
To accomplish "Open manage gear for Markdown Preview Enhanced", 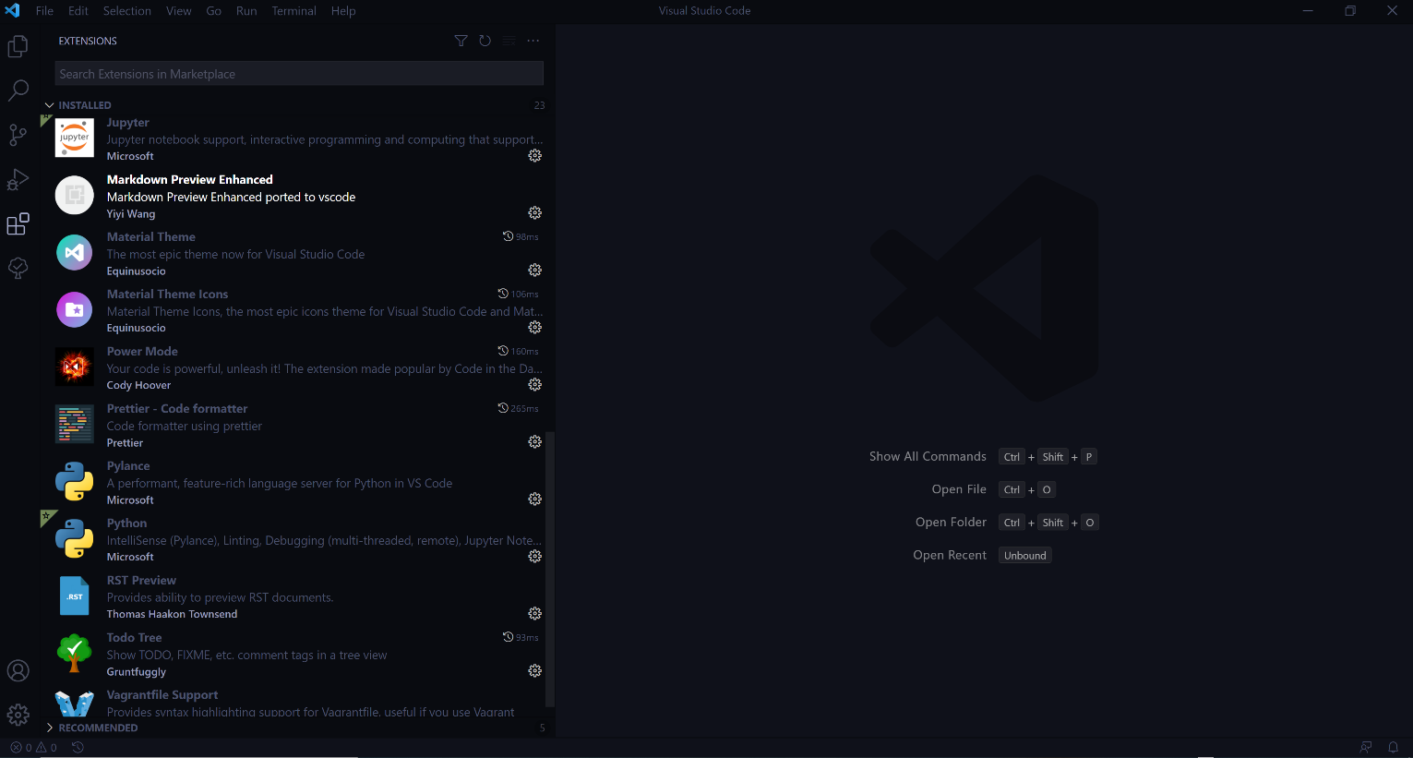I will [x=534, y=213].
